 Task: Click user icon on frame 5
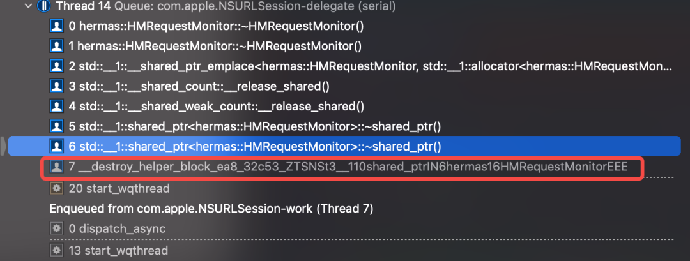tap(57, 126)
